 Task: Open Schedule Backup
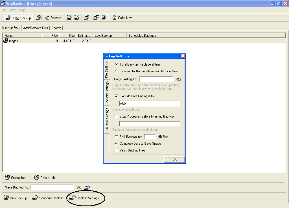(x=48, y=198)
